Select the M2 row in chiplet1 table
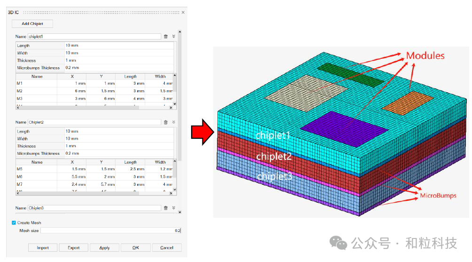The height and width of the screenshot is (262, 472). [x=37, y=91]
